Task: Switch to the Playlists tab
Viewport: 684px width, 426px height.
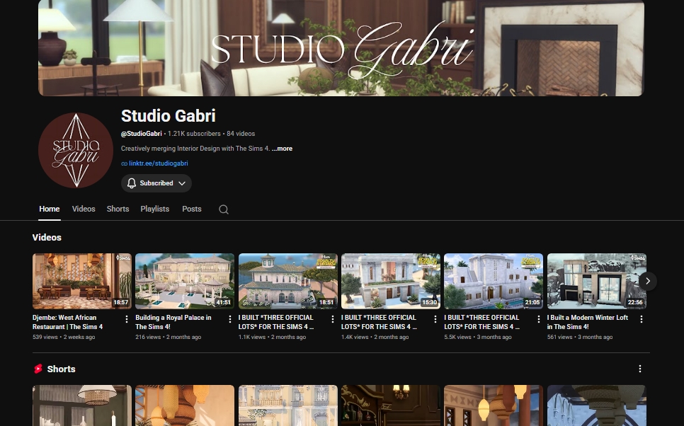Action: click(x=155, y=209)
